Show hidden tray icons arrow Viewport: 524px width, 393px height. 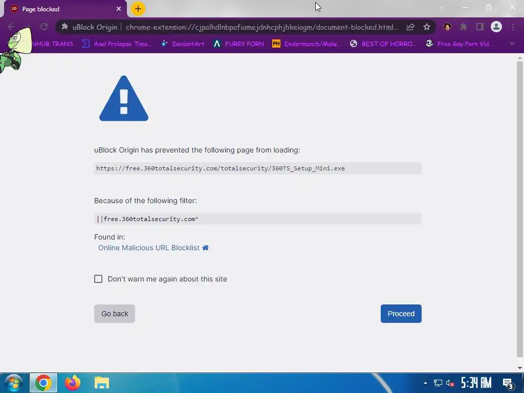[x=425, y=383]
